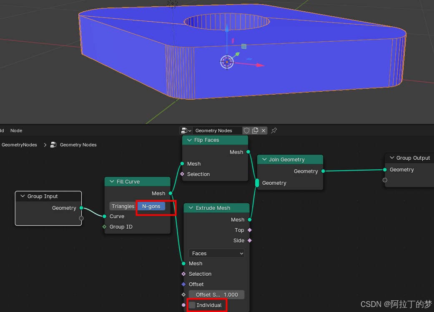Click the Top output socket on Extrude Mesh
Screen dimensions: 434x312
[x=249, y=230]
